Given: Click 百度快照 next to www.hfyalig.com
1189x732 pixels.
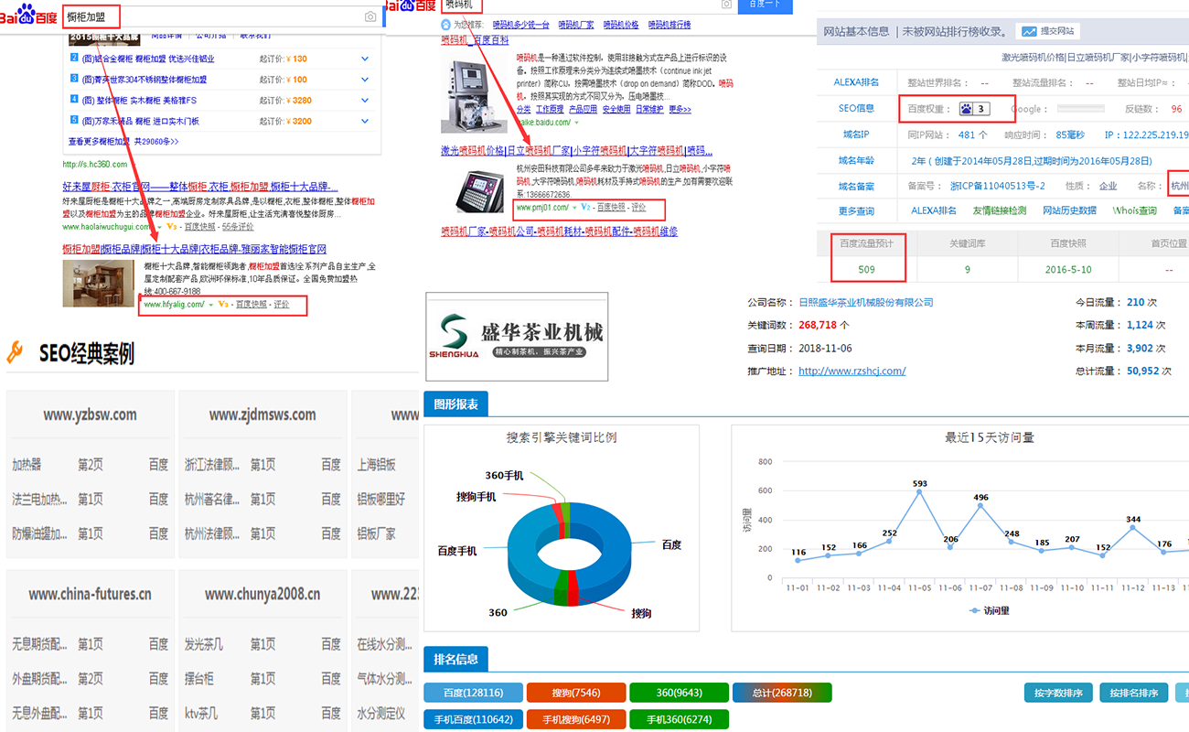Looking at the screenshot, I should (x=252, y=305).
